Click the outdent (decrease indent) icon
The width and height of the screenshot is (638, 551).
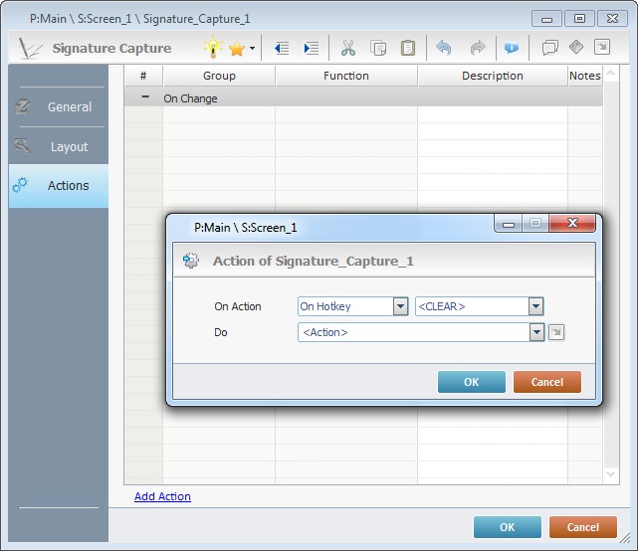click(x=282, y=49)
